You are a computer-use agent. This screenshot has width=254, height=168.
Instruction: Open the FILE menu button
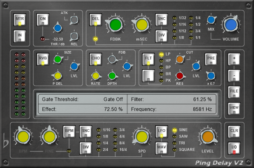(234, 91)
